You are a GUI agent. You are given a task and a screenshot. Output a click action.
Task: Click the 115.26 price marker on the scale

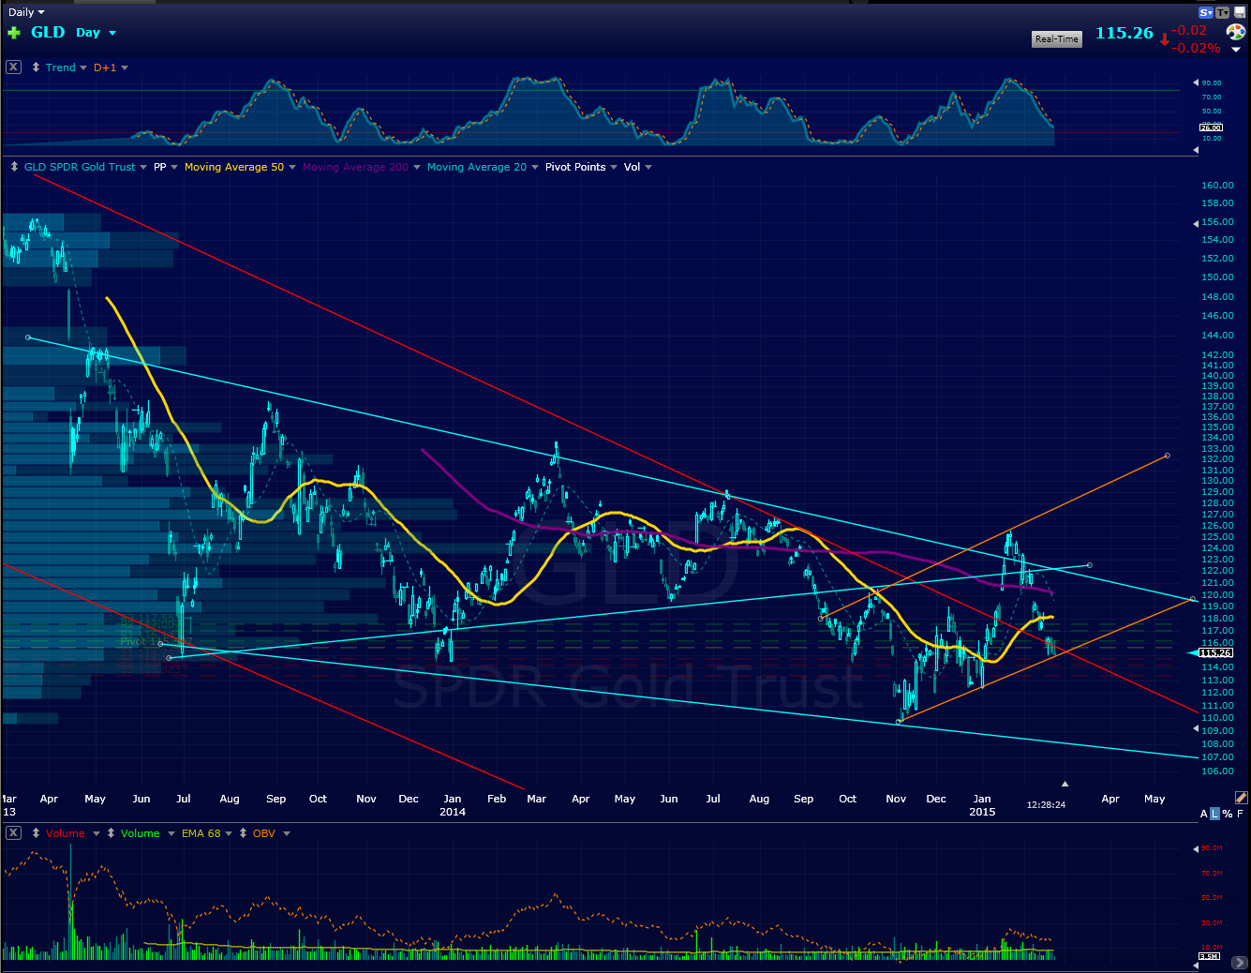(1215, 652)
